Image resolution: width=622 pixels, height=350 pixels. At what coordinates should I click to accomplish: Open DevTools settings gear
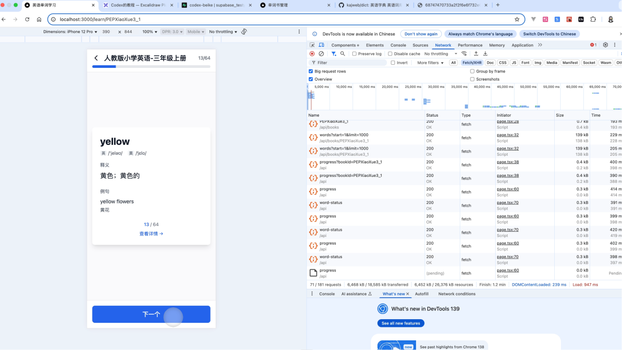click(606, 45)
